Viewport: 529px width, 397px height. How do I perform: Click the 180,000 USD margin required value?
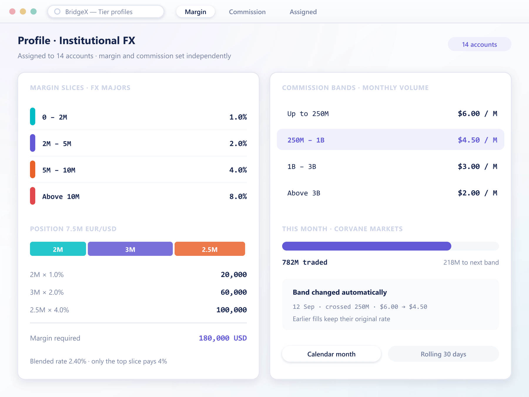(223, 338)
